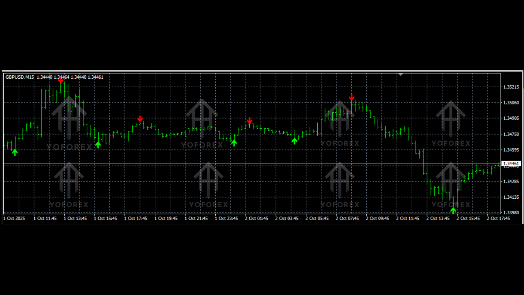Click the green up arrow near 2 Oct 03:45
This screenshot has width=524, height=295.
(x=294, y=141)
